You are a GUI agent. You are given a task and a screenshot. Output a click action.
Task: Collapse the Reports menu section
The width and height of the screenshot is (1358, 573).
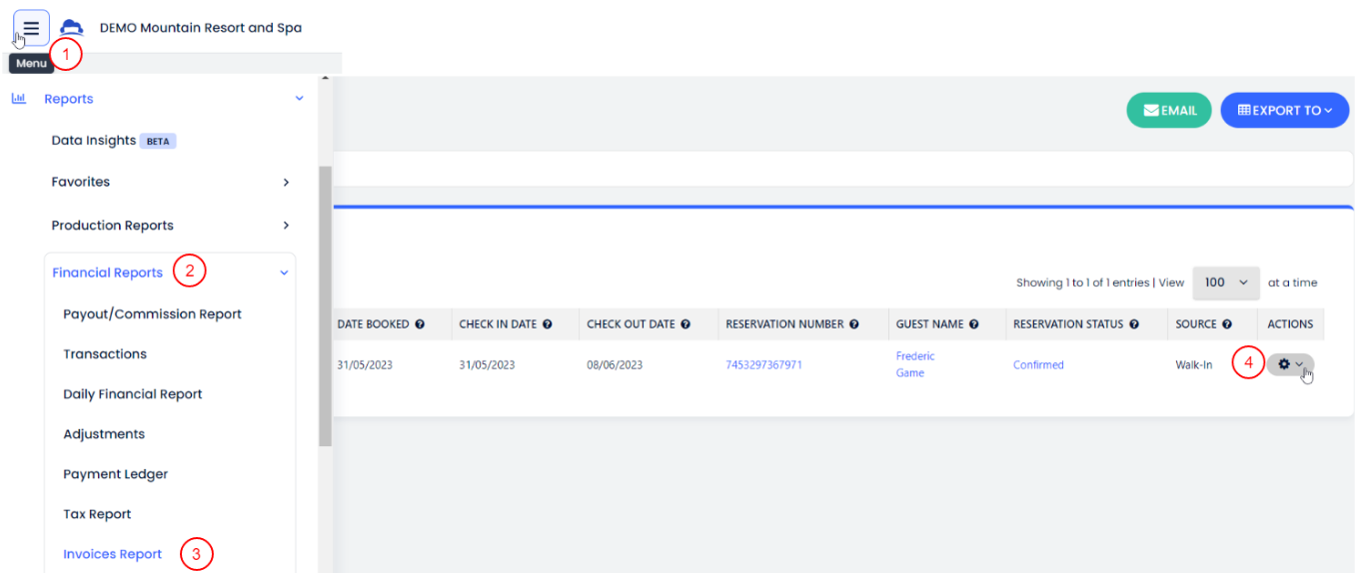299,99
